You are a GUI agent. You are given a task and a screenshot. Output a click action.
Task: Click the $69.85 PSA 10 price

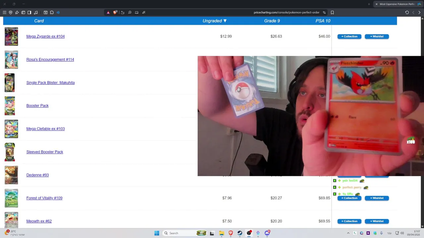[x=324, y=198]
